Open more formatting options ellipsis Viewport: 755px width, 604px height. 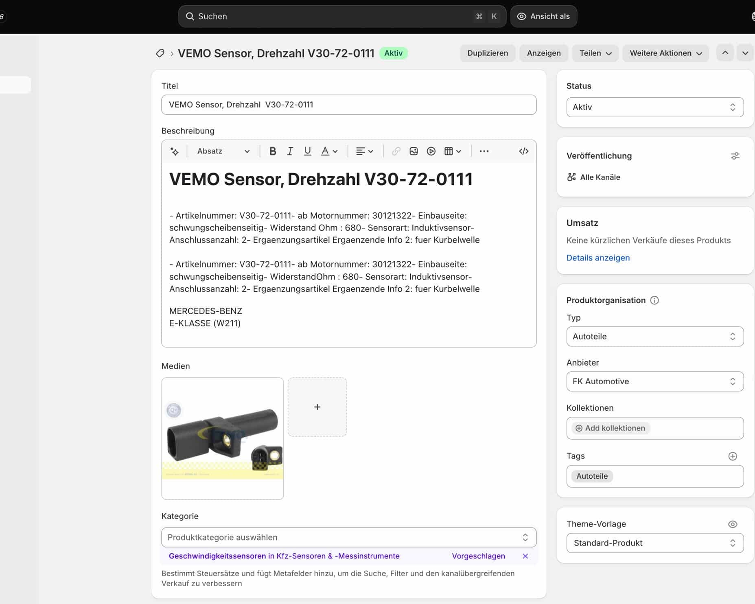[x=484, y=151]
